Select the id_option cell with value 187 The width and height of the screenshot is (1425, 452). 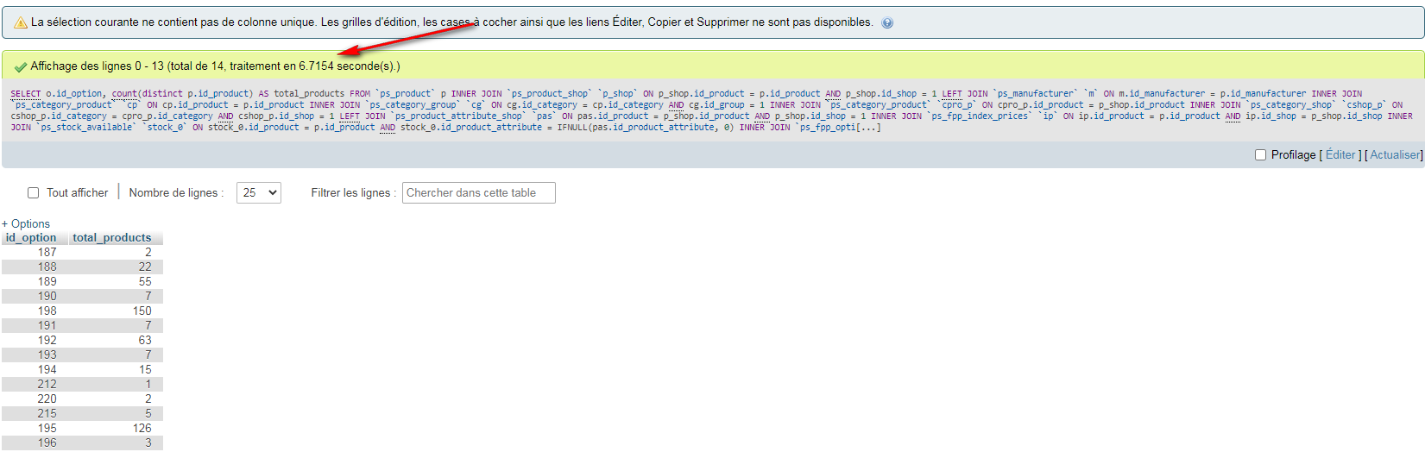coord(47,253)
